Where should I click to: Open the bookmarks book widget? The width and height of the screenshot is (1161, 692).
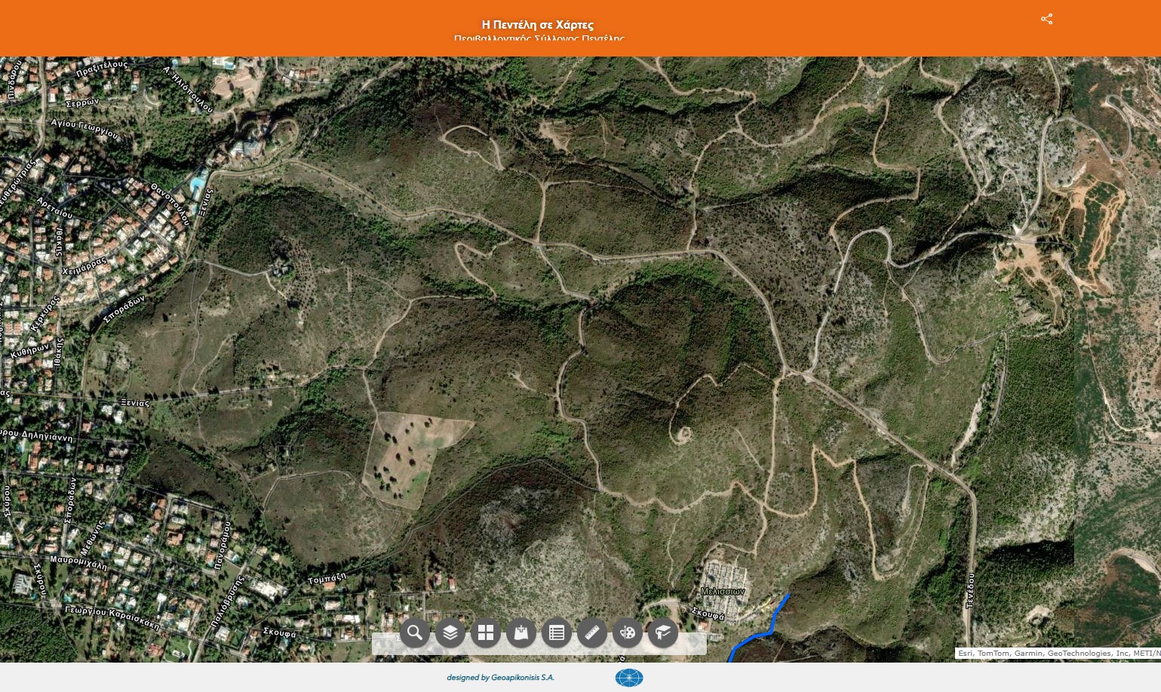(x=663, y=632)
